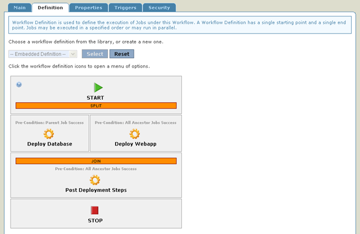Switch to the Properties tab
360x234 pixels.
[x=89, y=8]
